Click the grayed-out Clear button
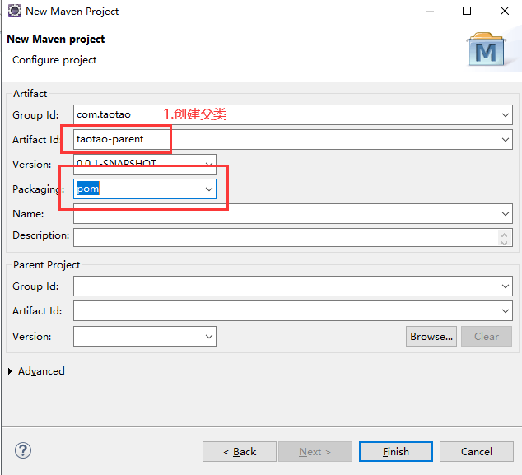 (x=487, y=336)
